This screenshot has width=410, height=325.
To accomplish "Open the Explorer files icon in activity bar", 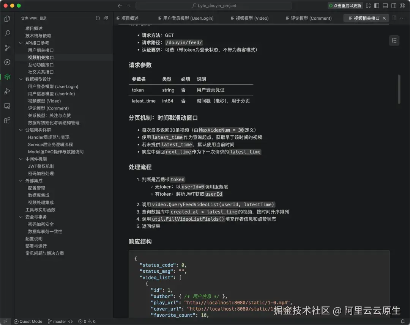I will pyautogui.click(x=7, y=19).
